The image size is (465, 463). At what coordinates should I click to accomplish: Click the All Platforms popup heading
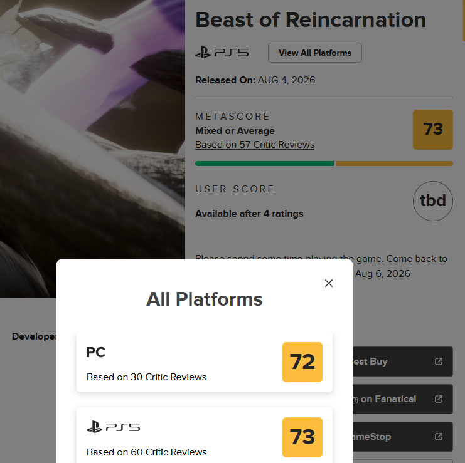[205, 299]
